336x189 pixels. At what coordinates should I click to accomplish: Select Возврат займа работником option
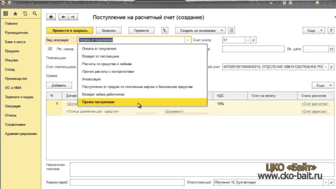click(x=143, y=94)
